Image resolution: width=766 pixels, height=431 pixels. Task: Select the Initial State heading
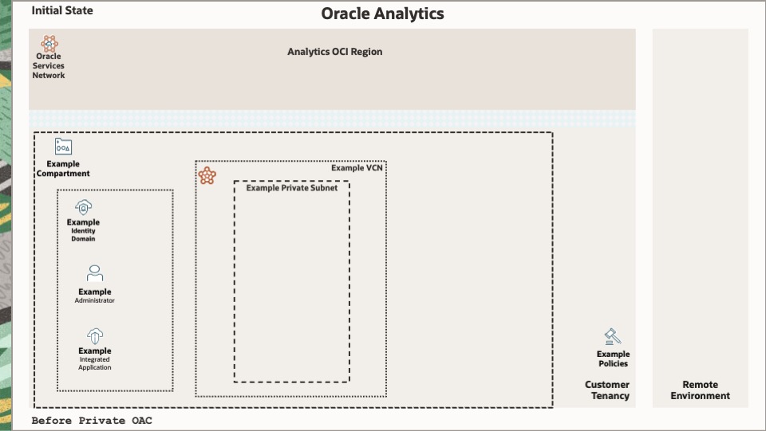point(62,11)
